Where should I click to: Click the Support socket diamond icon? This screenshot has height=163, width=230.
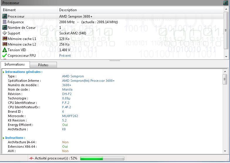click(x=5, y=33)
